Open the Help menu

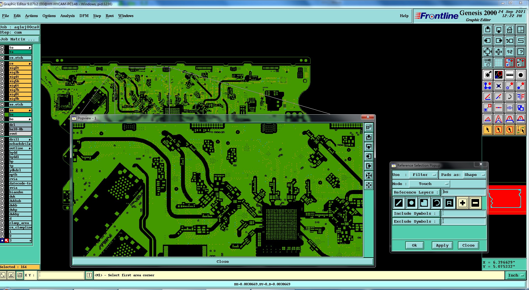click(404, 16)
